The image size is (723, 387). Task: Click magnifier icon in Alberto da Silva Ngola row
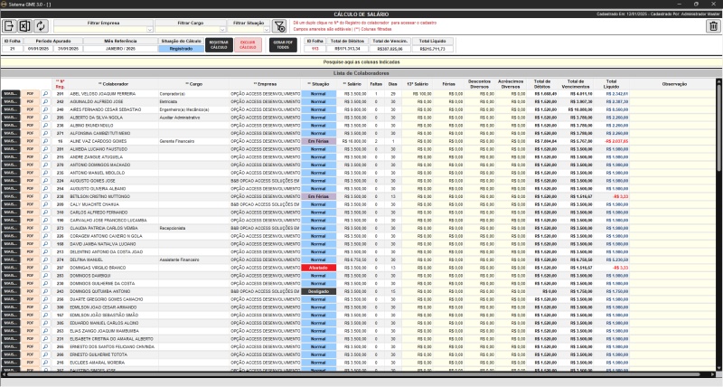pos(44,117)
